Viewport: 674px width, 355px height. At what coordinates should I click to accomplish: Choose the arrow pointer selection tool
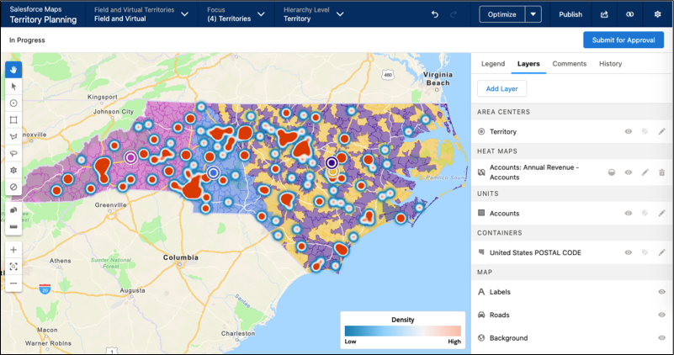click(13, 86)
